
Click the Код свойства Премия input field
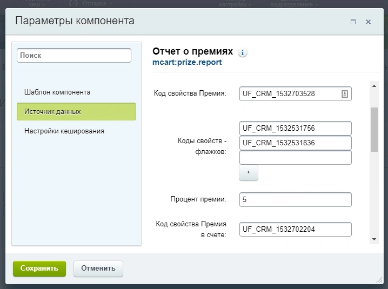tap(296, 94)
